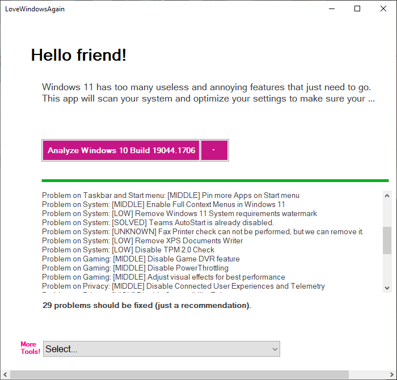Click the Windows 11 description paragraph

(208, 93)
